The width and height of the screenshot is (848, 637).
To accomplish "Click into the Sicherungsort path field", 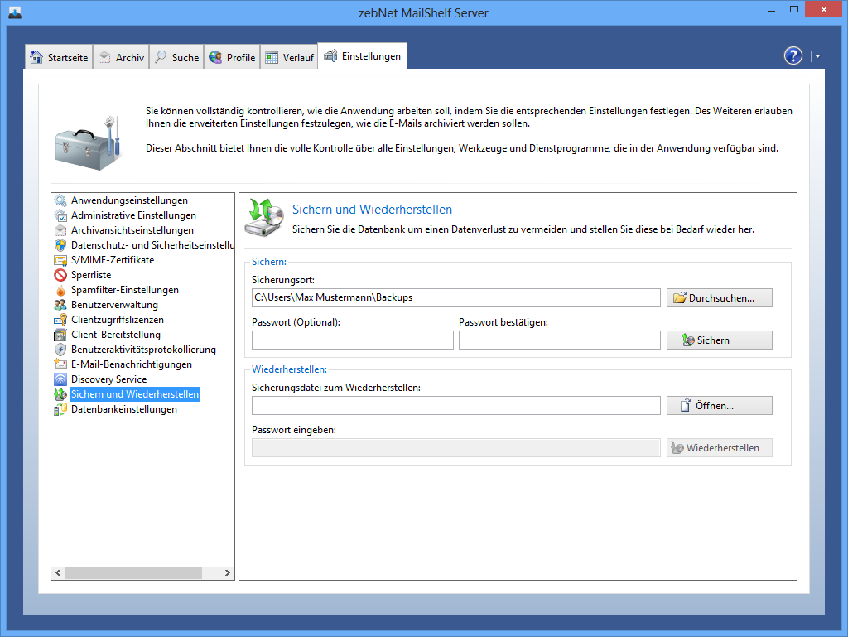I will point(455,297).
